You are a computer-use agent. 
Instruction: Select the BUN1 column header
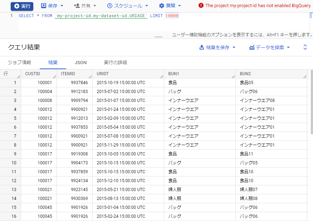(x=174, y=74)
